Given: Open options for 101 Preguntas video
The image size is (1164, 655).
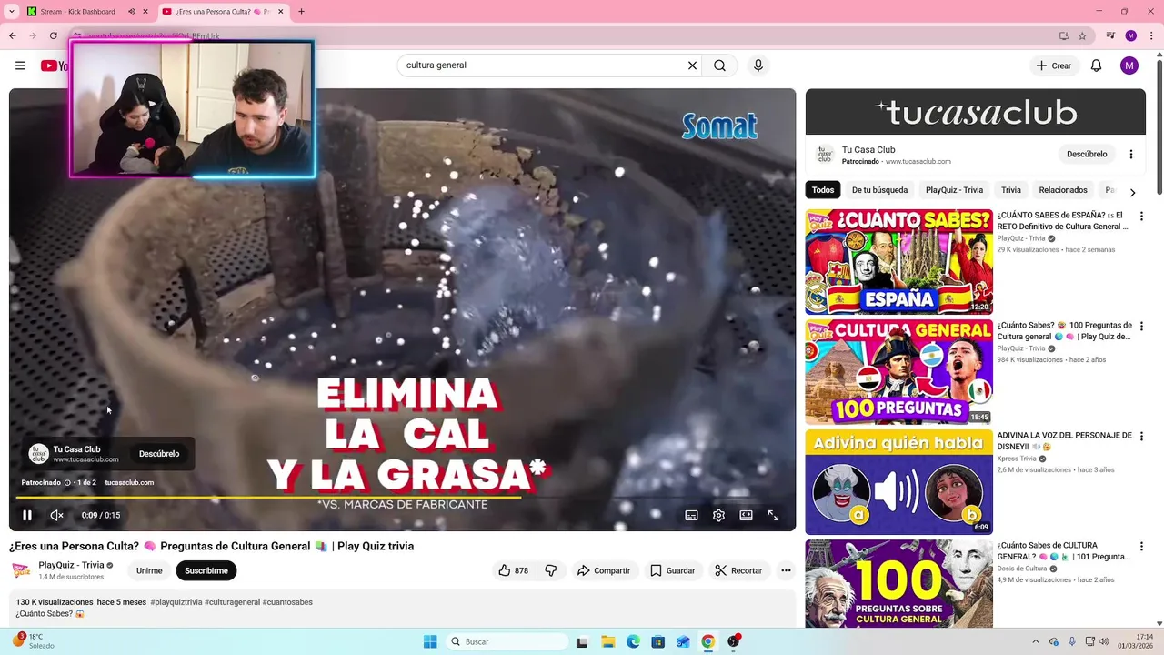Looking at the screenshot, I should (1141, 547).
